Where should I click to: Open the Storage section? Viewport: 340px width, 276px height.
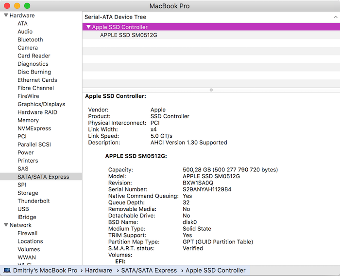28,193
